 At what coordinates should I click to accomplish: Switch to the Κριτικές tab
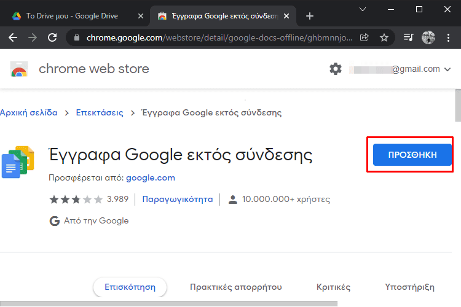[333, 287]
